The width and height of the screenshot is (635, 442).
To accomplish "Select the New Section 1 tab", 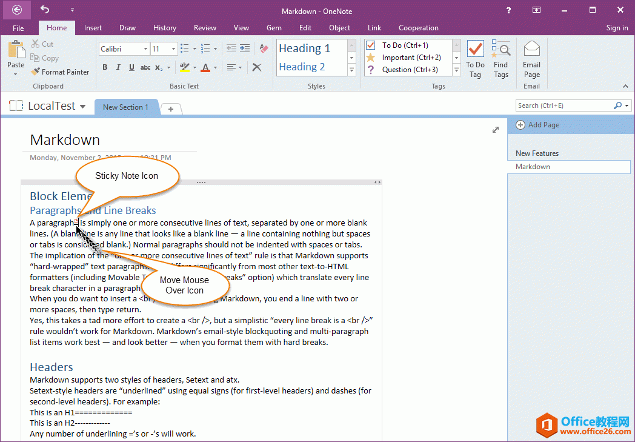I will tap(125, 107).
